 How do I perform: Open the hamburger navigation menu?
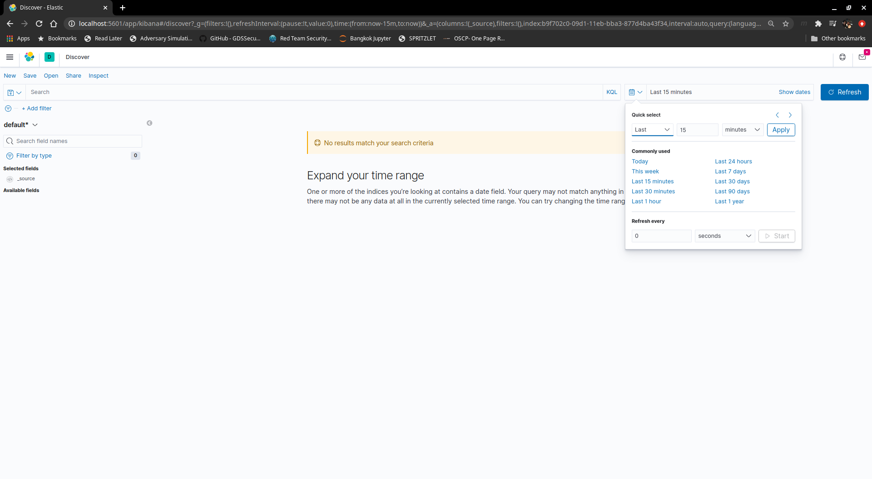tap(10, 57)
